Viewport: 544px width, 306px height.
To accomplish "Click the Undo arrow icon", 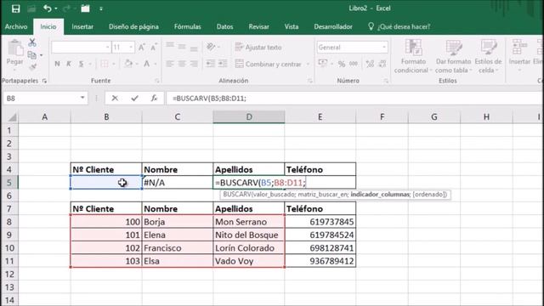I will point(48,8).
